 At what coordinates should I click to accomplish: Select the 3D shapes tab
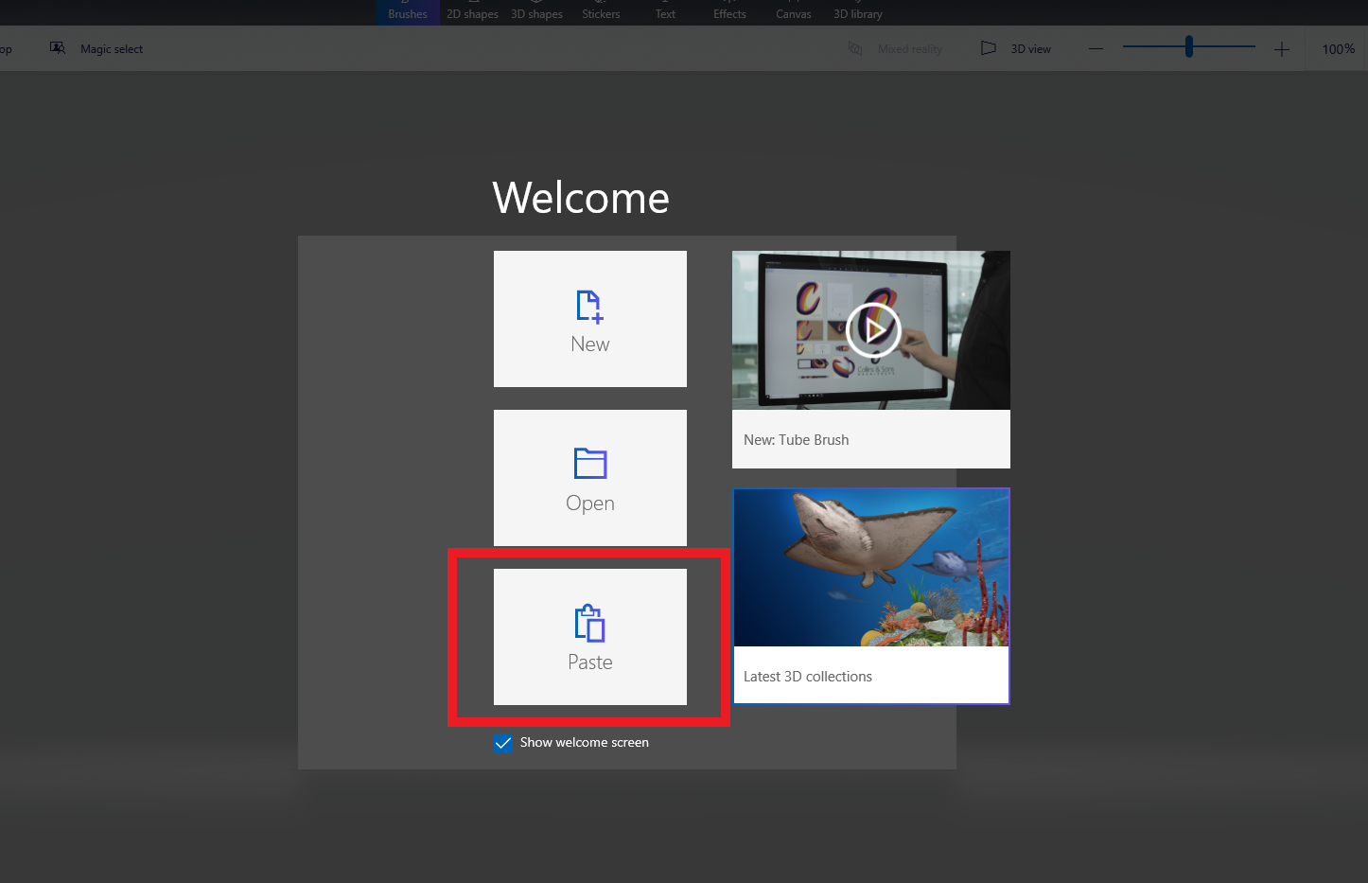(536, 12)
